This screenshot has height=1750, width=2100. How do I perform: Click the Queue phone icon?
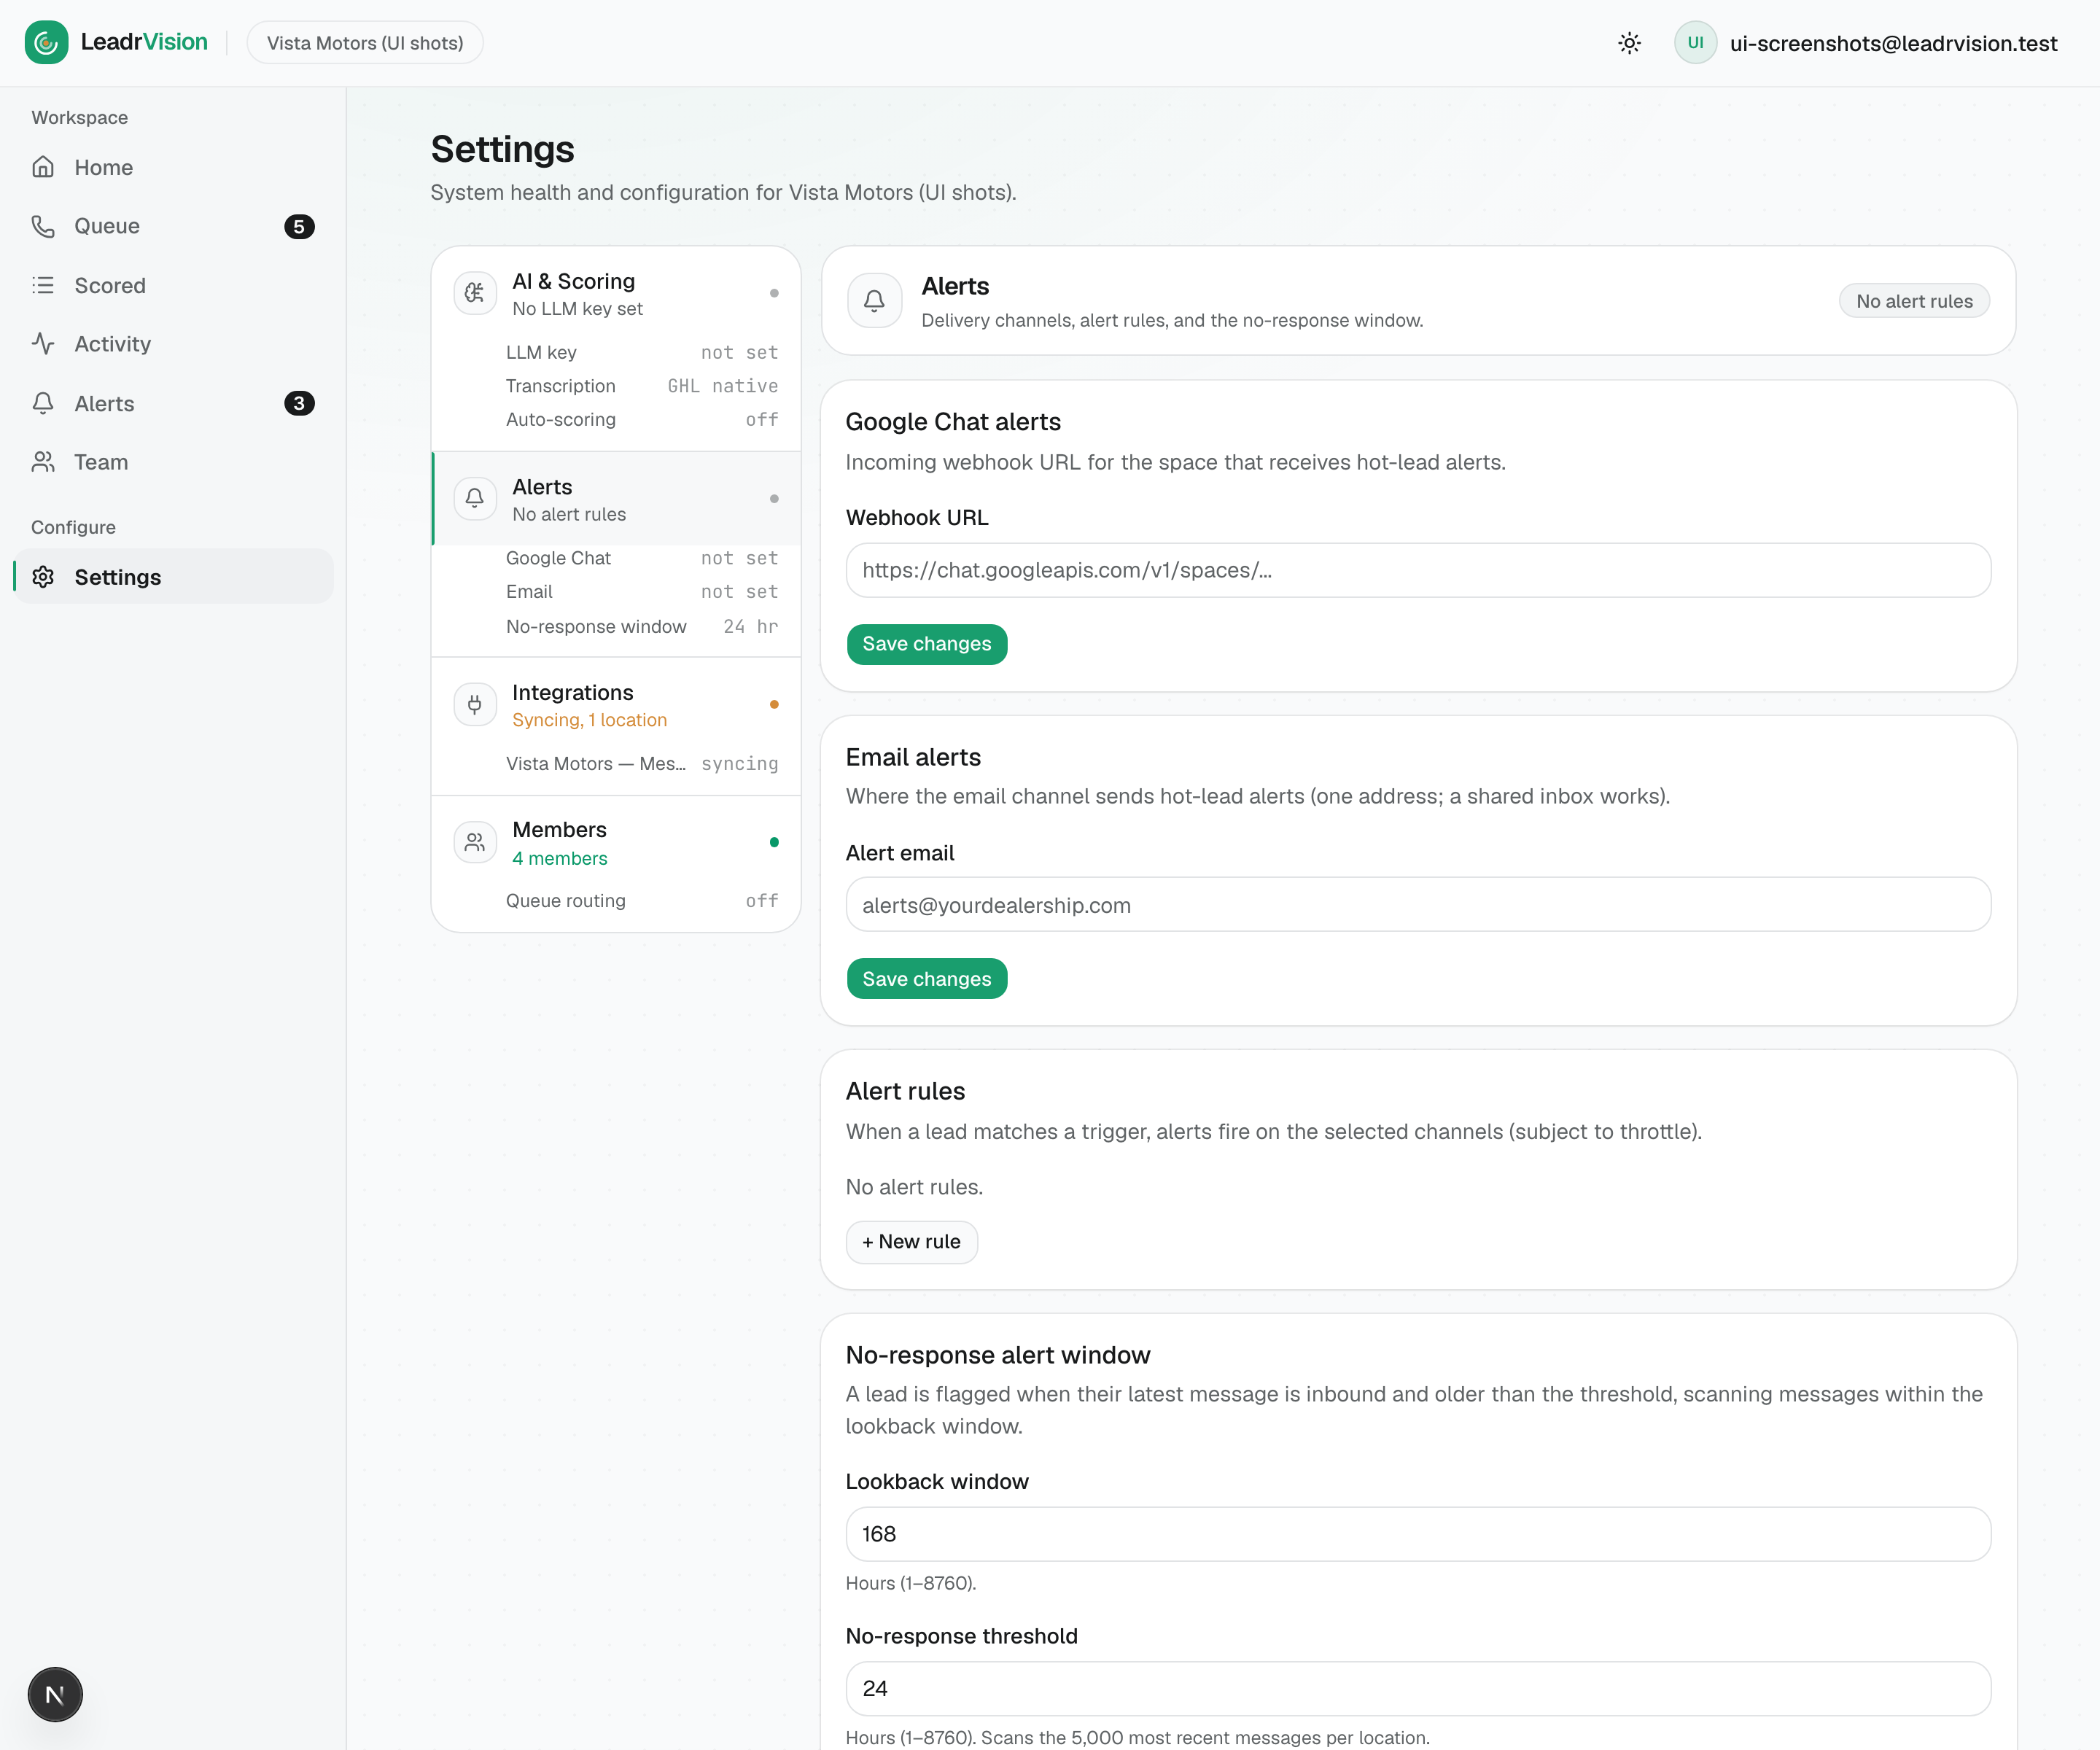[x=43, y=226]
